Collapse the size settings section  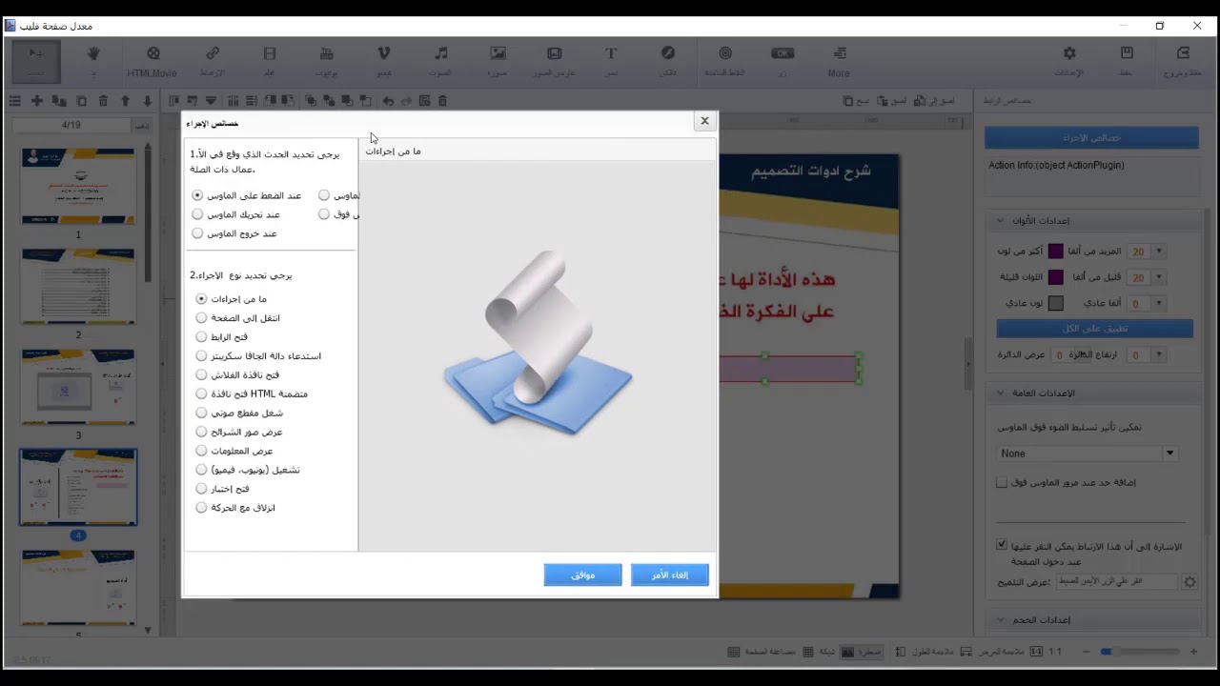1000,620
